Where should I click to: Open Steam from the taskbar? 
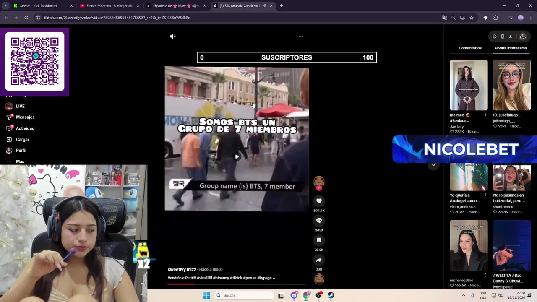[331, 295]
